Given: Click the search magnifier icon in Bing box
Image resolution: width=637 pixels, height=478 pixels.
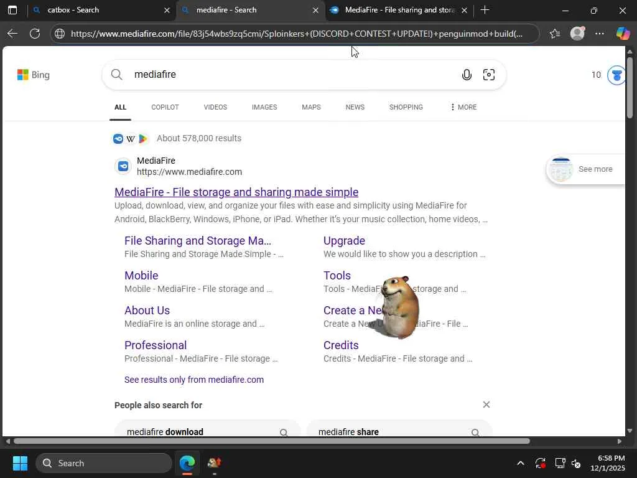Looking at the screenshot, I should coord(116,75).
